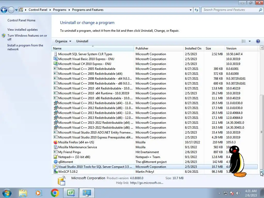Open Windows Media Player from taskbar
264x198 pixels.
click(38, 193)
